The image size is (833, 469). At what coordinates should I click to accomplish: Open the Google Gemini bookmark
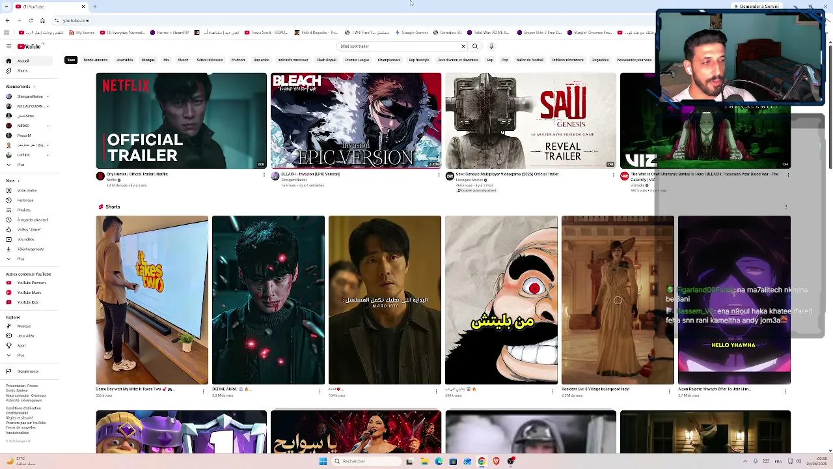(x=411, y=33)
